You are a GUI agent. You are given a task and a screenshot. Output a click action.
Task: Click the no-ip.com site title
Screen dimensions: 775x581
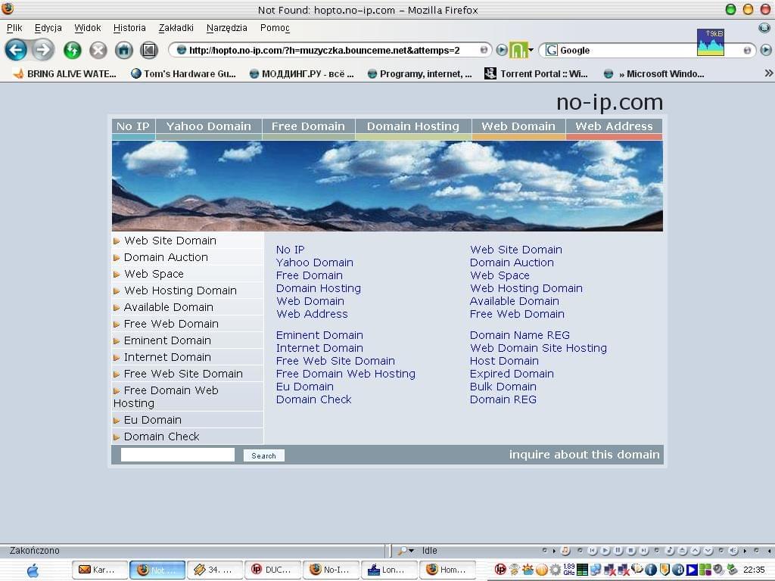tap(609, 102)
